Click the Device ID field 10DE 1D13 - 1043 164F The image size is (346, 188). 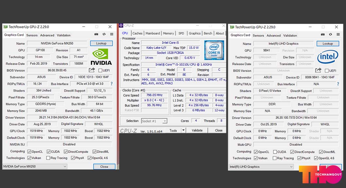click(93, 77)
